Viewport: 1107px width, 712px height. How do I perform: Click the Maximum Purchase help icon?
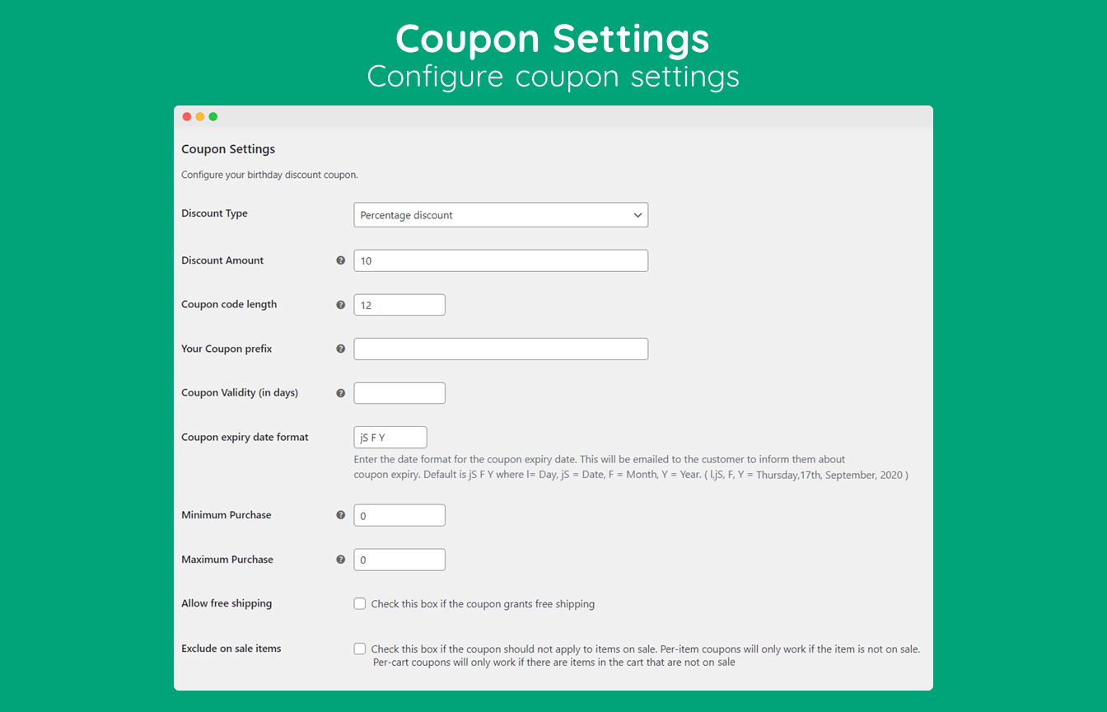pos(341,560)
